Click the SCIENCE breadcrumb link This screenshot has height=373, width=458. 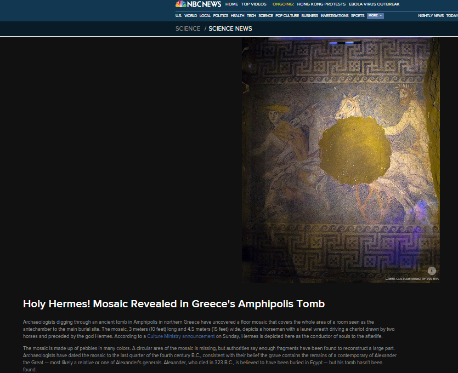pyautogui.click(x=188, y=28)
